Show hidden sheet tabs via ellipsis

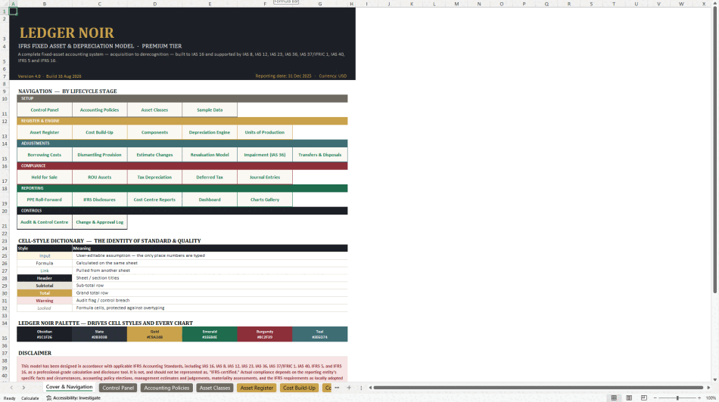click(x=337, y=388)
